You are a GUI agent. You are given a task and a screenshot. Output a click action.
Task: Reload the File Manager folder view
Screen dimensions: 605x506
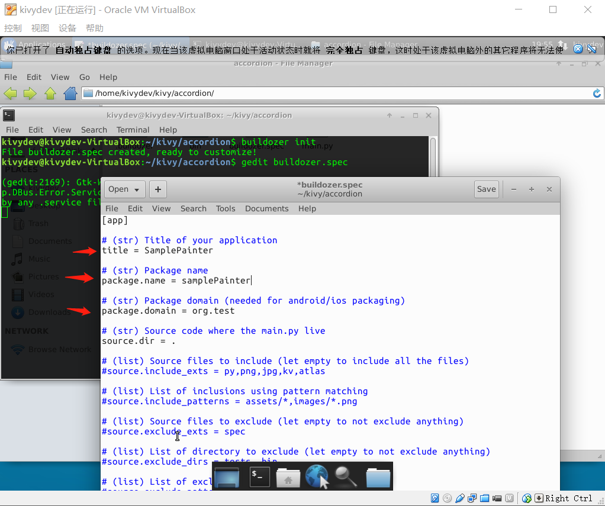pyautogui.click(x=597, y=94)
